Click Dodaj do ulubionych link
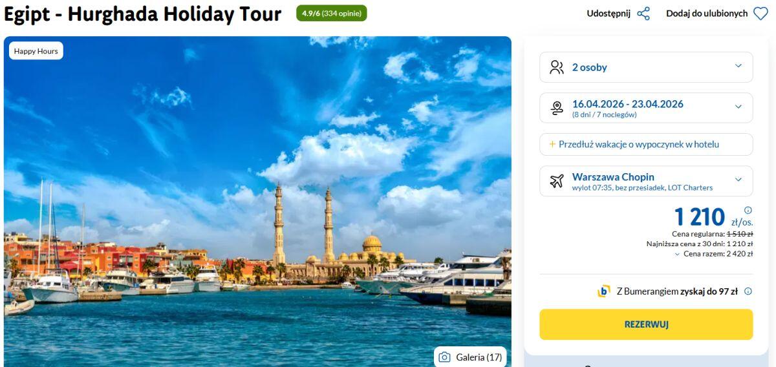This screenshot has width=776, height=367. pos(707,14)
